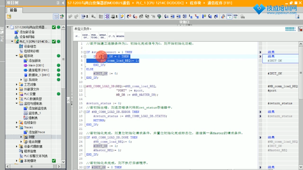Click the second glasses icon next to monitoring
This screenshot has height=170, width=303.
click(x=236, y=17)
